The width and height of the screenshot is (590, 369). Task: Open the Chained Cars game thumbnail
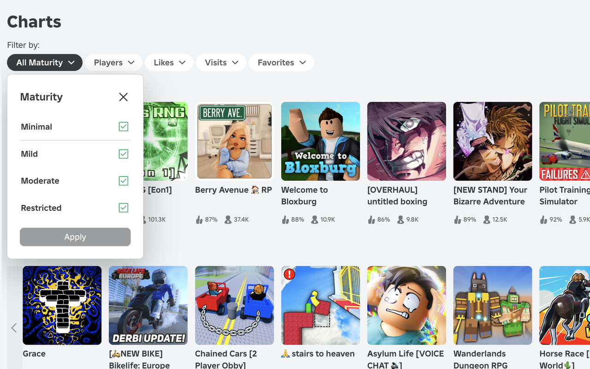pyautogui.click(x=234, y=305)
